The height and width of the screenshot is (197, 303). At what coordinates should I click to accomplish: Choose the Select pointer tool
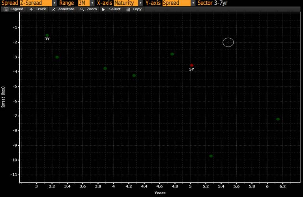tap(103, 9)
